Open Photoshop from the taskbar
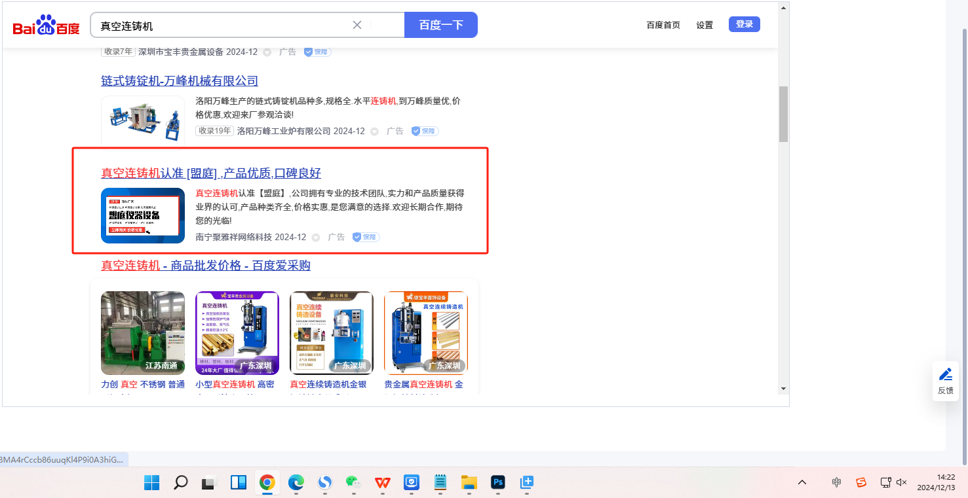 point(498,483)
